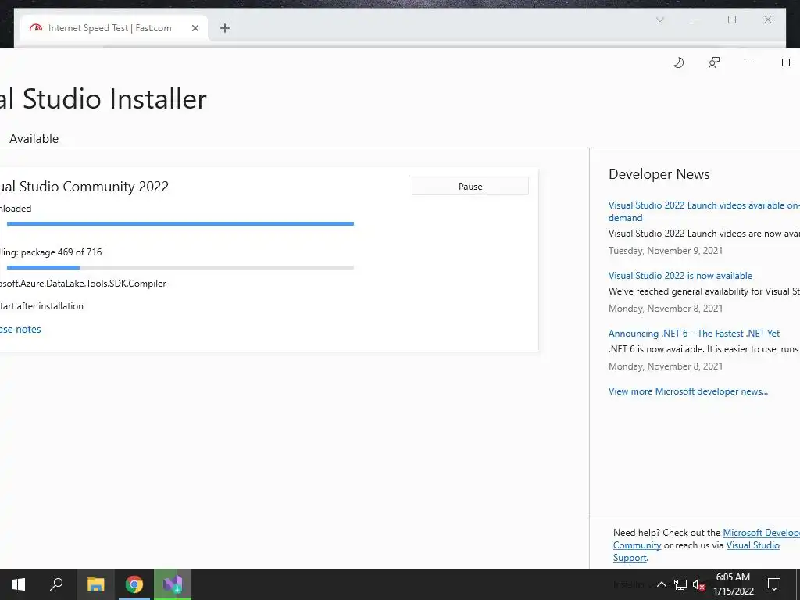Close the Fast.com tab in Chrome
This screenshot has height=600, width=800.
coord(195,29)
